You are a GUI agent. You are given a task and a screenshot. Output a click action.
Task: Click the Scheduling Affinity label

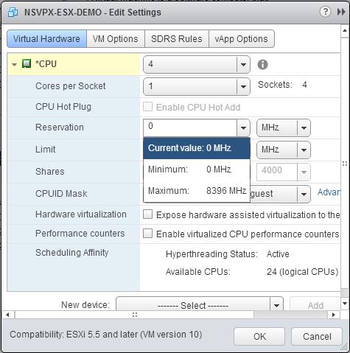tap(71, 253)
